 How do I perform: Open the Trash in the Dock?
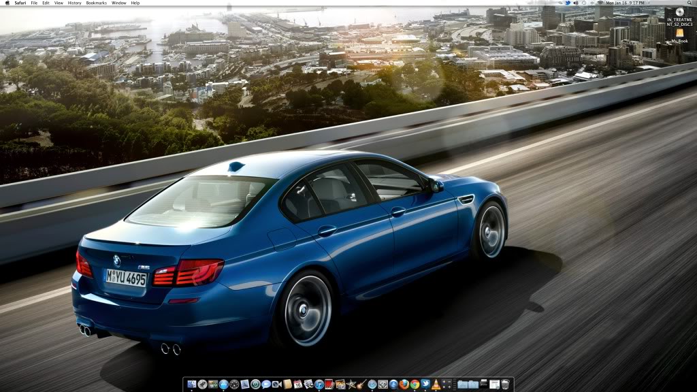[506, 384]
